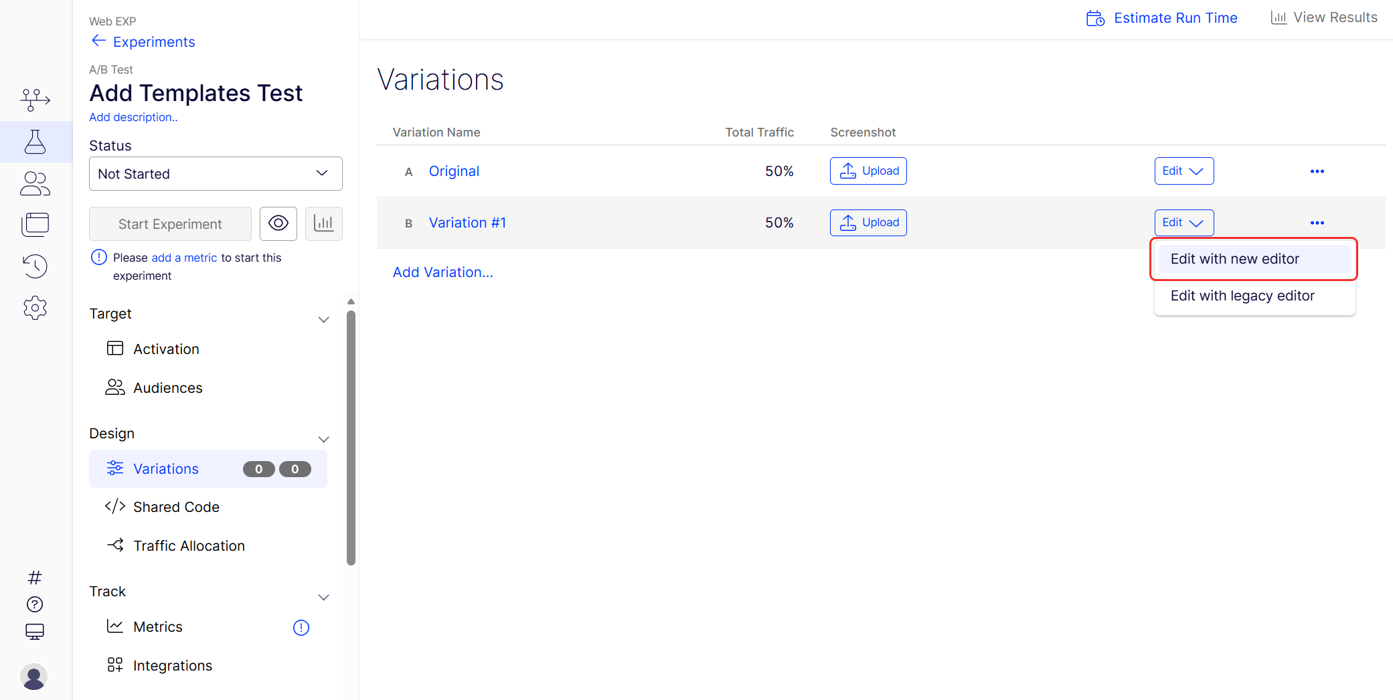Open the Settings gear icon
1393x700 pixels.
[x=35, y=308]
